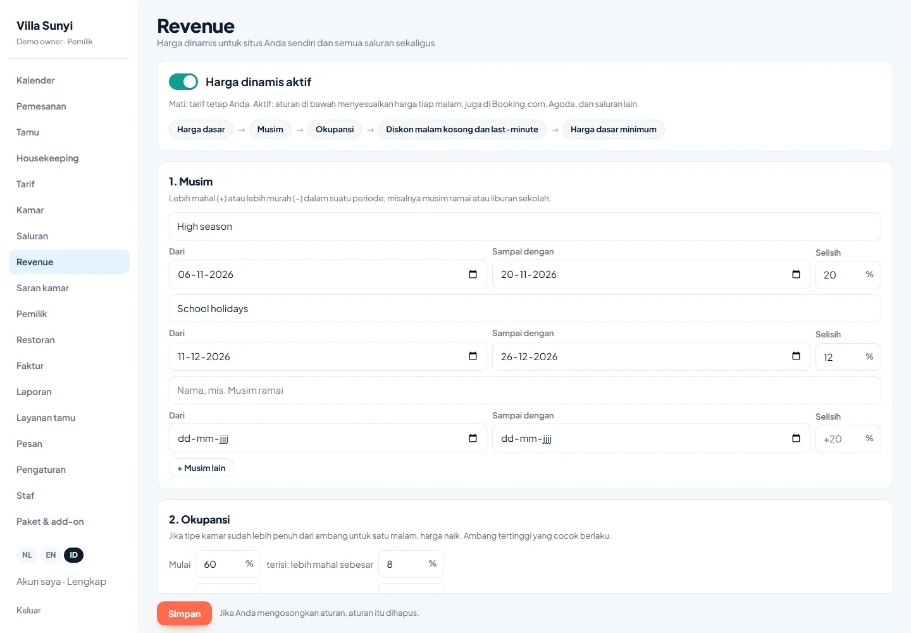This screenshot has height=633, width=911.
Task: Open calendar icon of empty Sampai dengan field
Action: (796, 439)
